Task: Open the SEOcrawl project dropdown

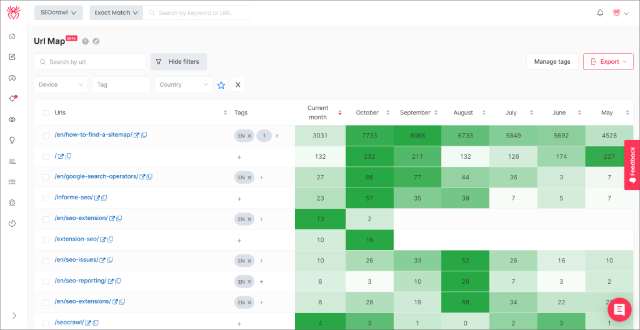Action: (57, 12)
